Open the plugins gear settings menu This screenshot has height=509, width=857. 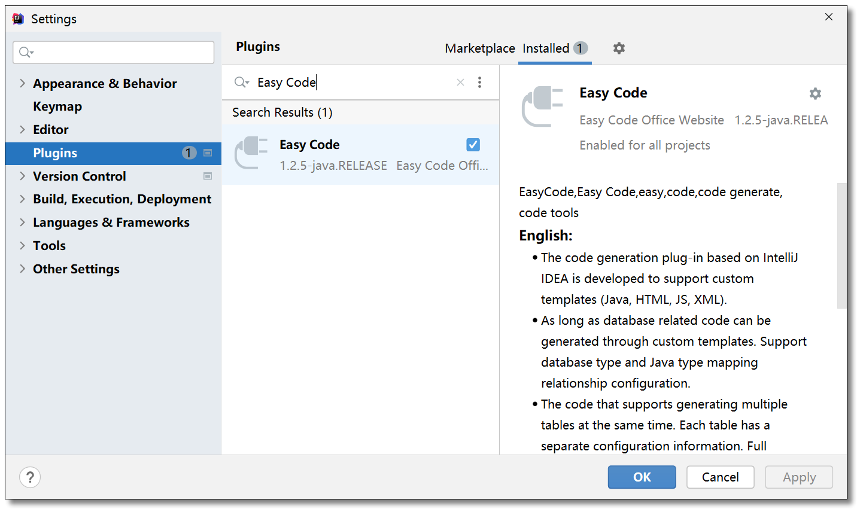(x=619, y=48)
